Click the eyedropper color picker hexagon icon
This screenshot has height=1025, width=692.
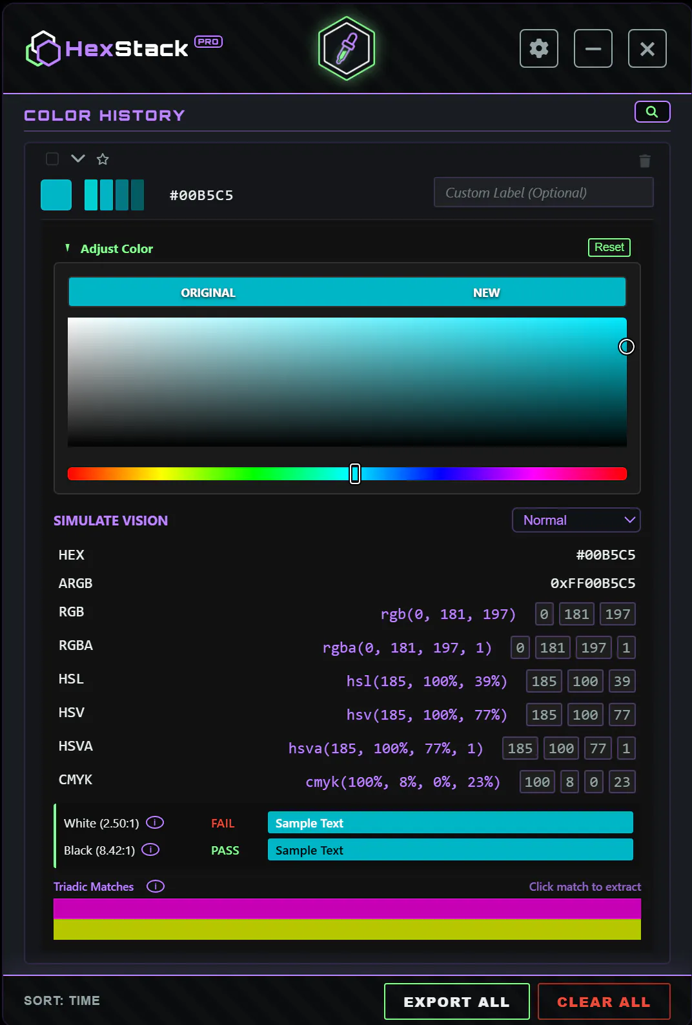click(347, 48)
